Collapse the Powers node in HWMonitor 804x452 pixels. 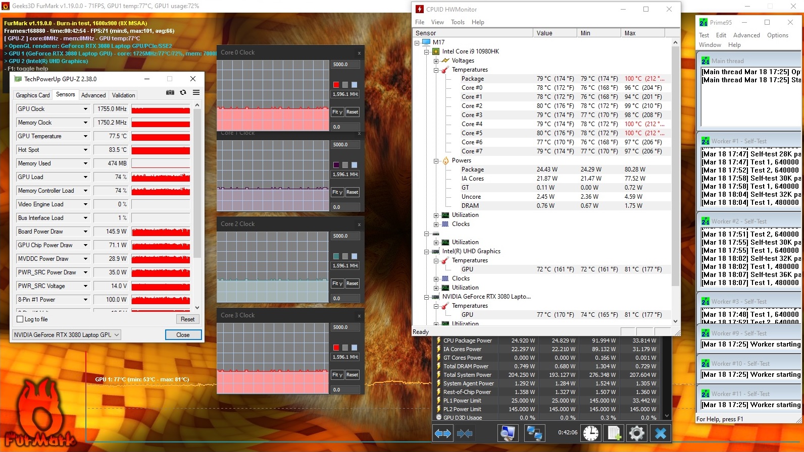[436, 160]
